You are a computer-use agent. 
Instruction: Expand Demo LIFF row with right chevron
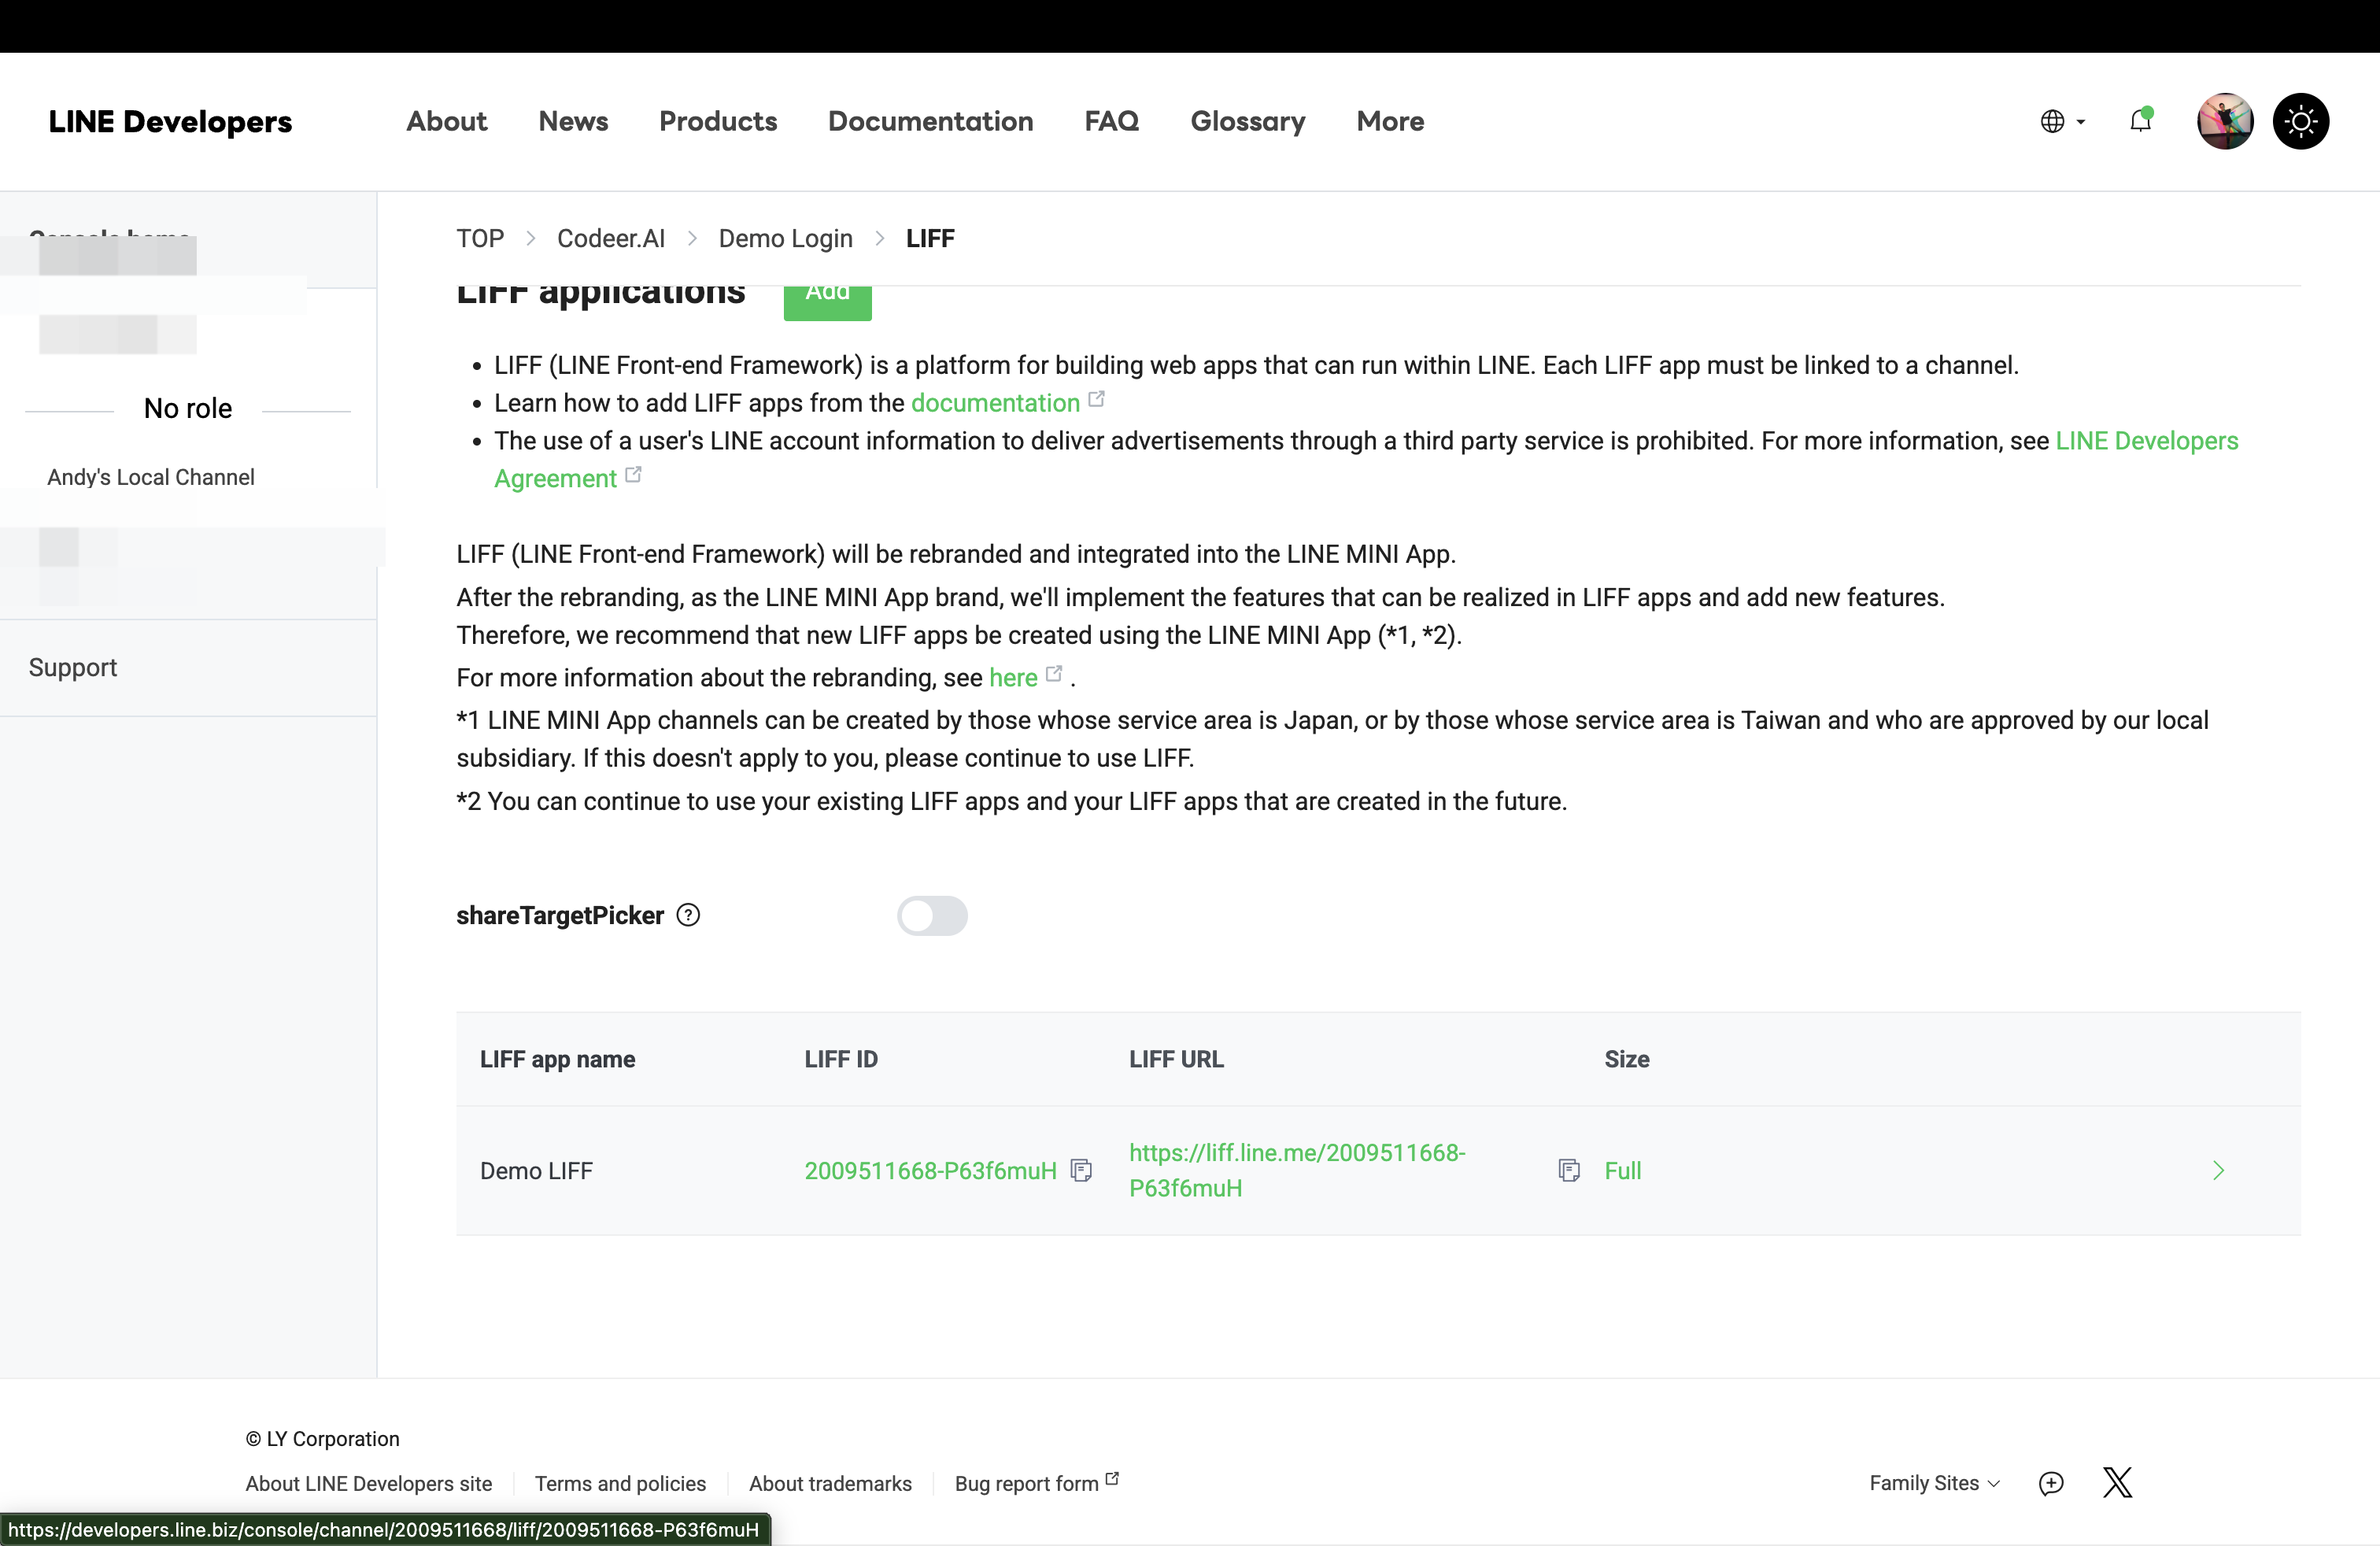tap(2218, 1170)
